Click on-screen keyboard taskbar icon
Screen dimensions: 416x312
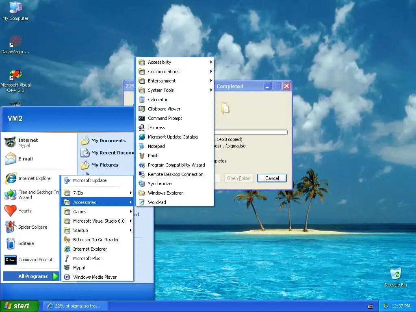click(x=370, y=306)
